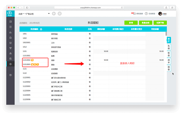Click the round plus icon beside company name
The image size is (182, 115).
point(54,13)
